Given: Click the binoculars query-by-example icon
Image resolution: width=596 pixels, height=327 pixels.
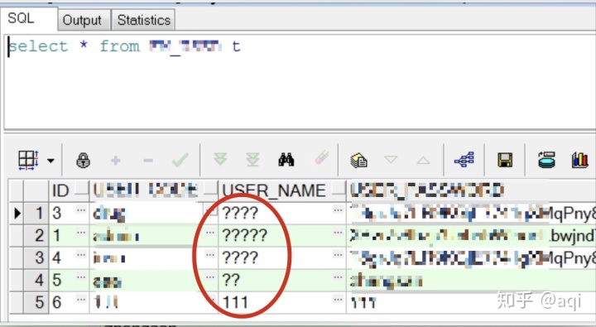Looking at the screenshot, I should pyautogui.click(x=286, y=160).
